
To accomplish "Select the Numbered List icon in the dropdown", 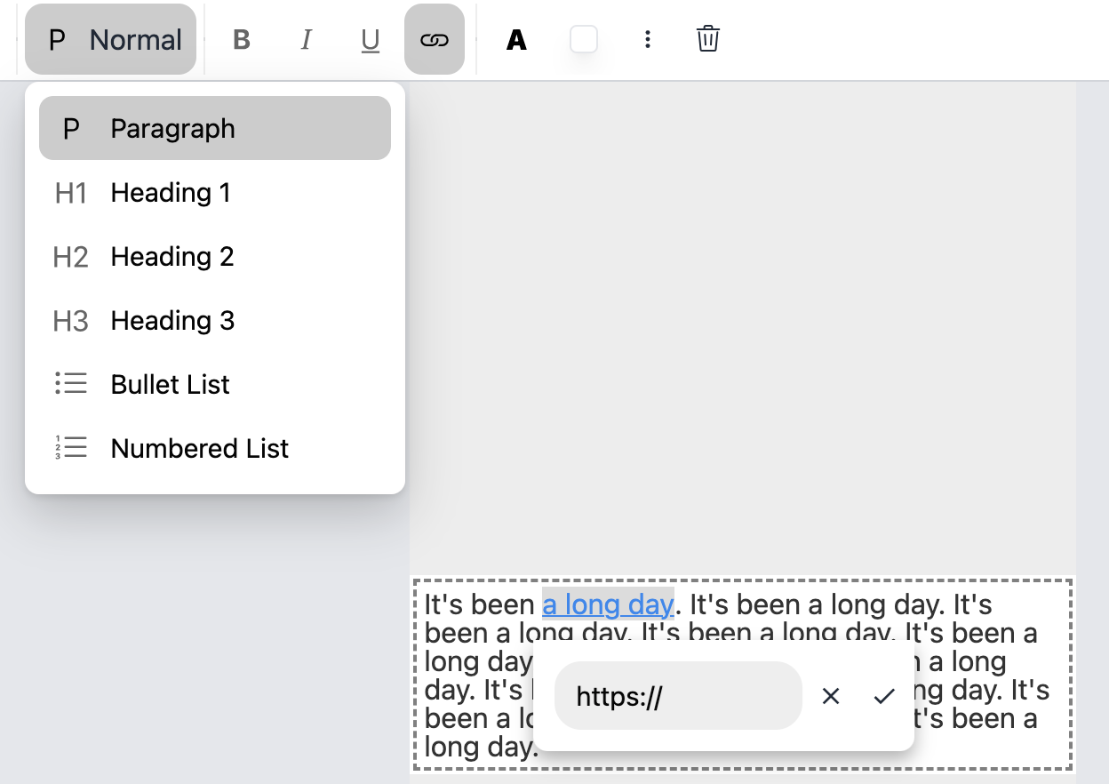I will coord(70,448).
